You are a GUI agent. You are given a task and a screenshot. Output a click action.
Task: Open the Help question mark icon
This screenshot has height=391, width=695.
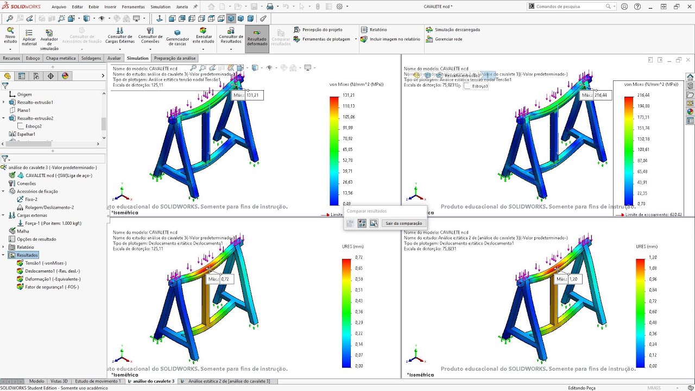637,7
